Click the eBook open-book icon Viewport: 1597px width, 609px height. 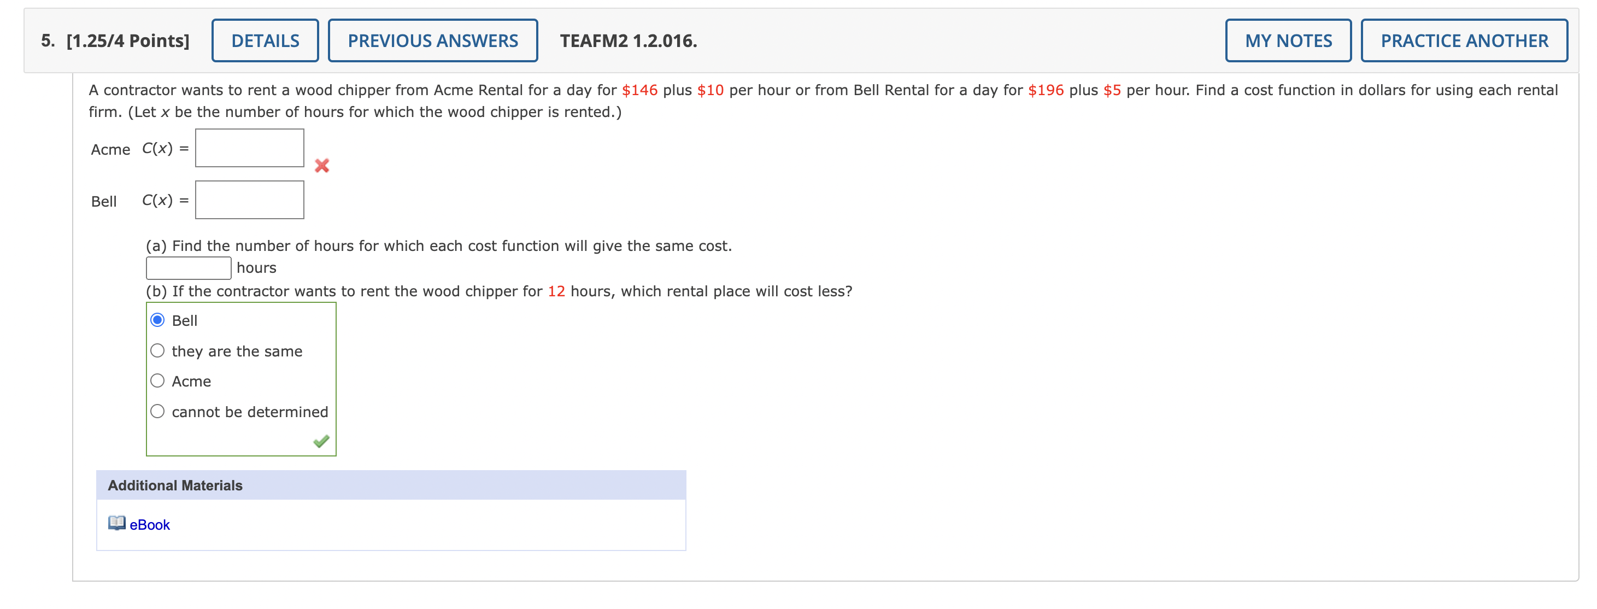[x=116, y=523]
